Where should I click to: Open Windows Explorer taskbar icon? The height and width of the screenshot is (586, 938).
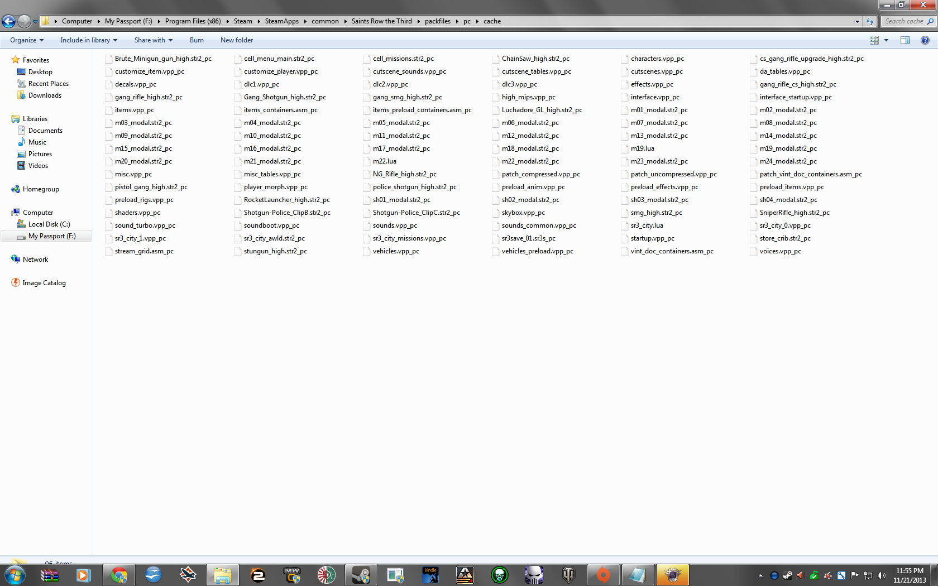tap(223, 575)
